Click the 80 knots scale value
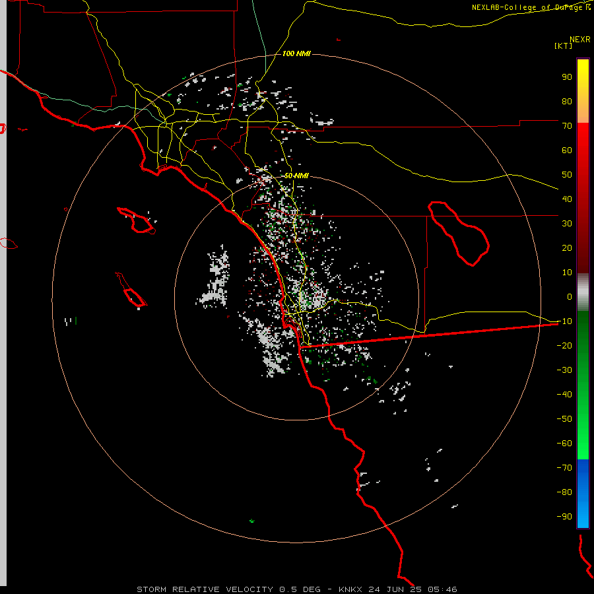Image resolution: width=594 pixels, height=594 pixels. (567, 102)
